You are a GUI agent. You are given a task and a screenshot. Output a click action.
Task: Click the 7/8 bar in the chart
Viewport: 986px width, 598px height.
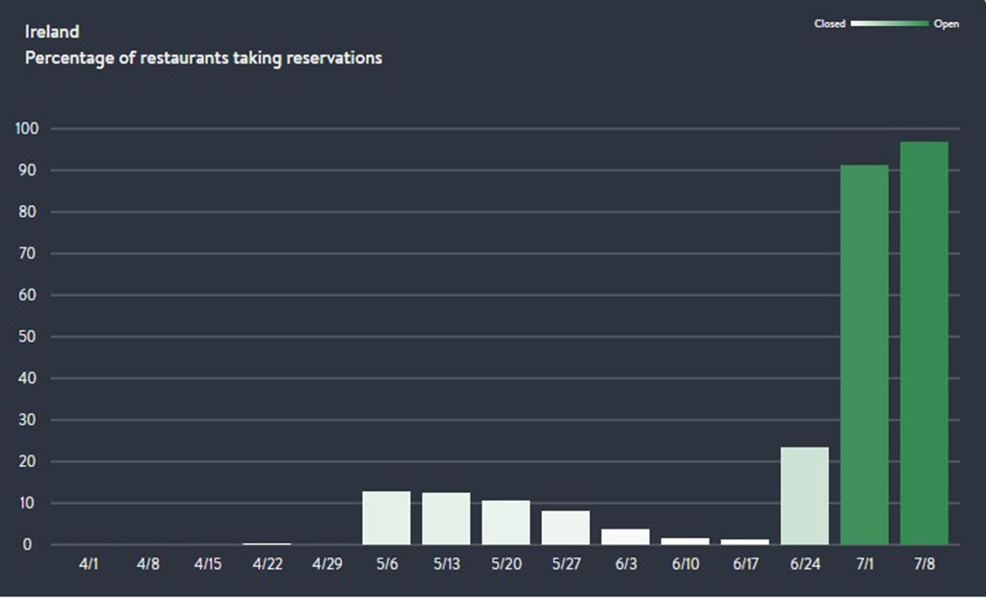pyautogui.click(x=923, y=343)
